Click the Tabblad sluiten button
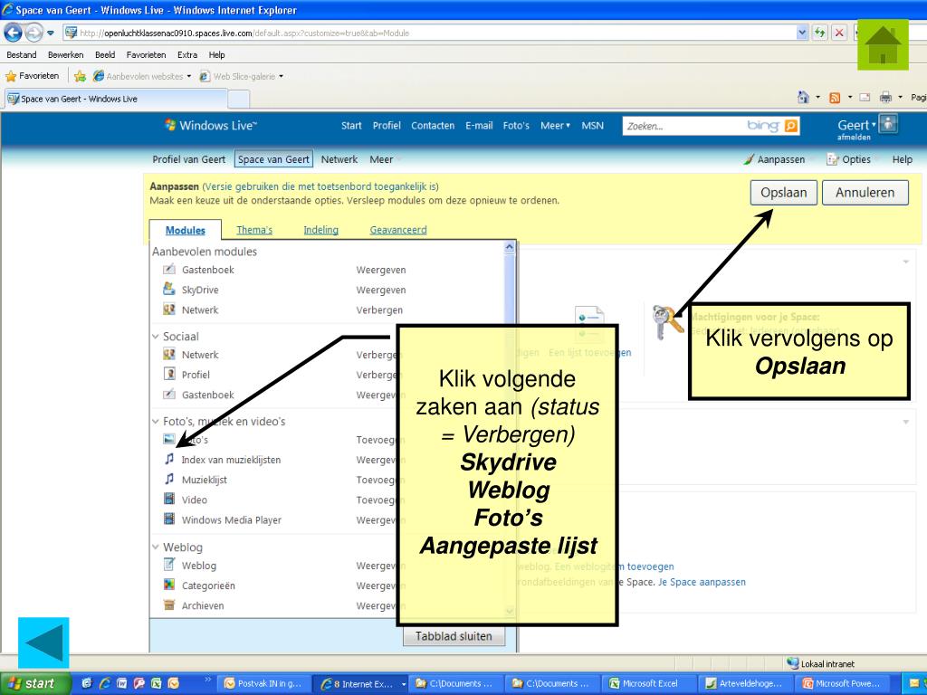927x695 pixels. coord(454,636)
